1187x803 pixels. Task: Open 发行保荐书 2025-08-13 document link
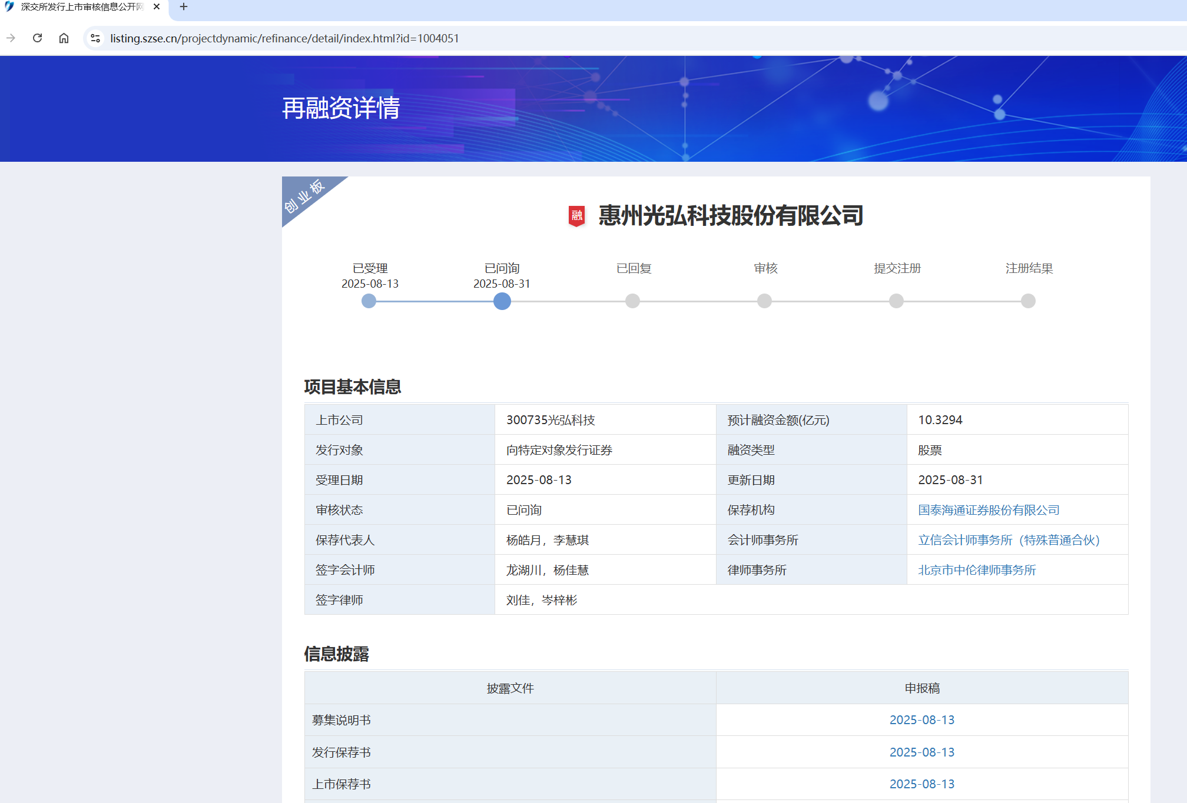tap(921, 752)
